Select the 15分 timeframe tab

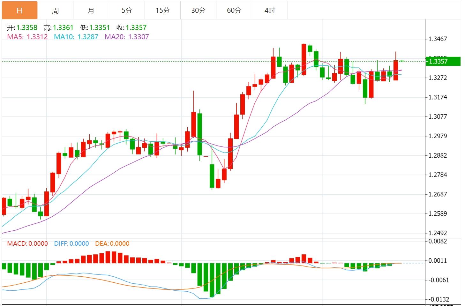click(162, 11)
